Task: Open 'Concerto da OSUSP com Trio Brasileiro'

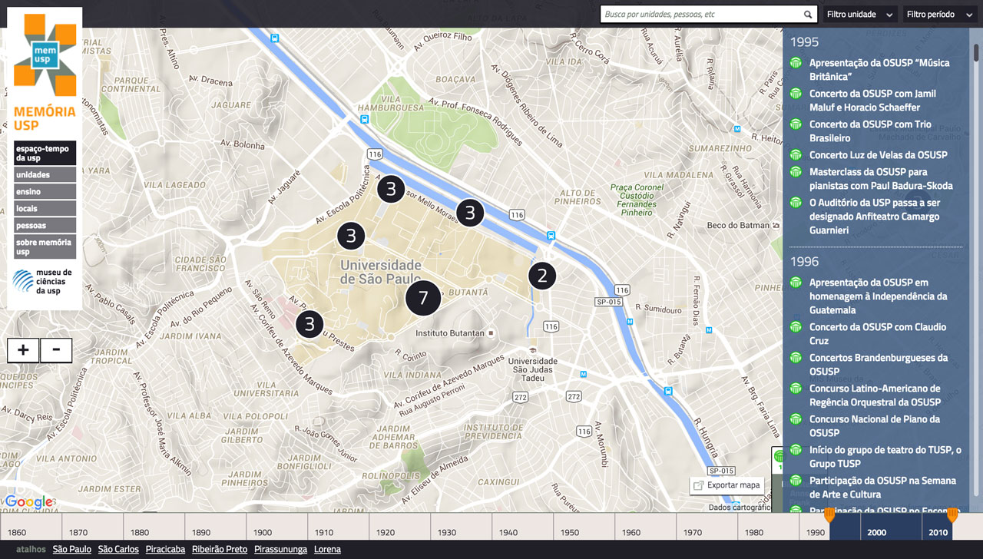Action: 870,131
